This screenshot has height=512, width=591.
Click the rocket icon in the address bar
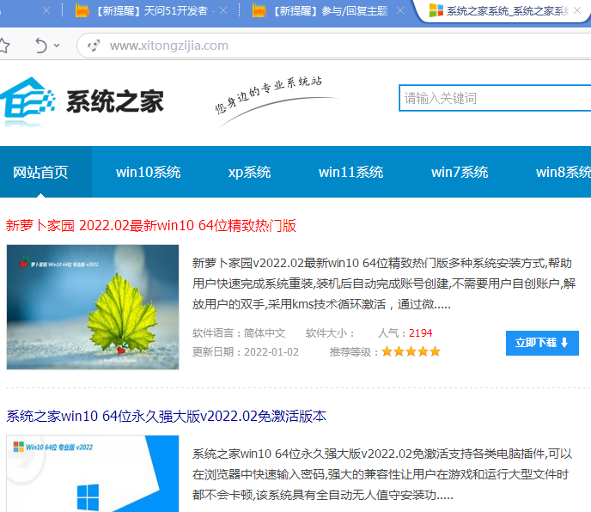pyautogui.click(x=94, y=46)
